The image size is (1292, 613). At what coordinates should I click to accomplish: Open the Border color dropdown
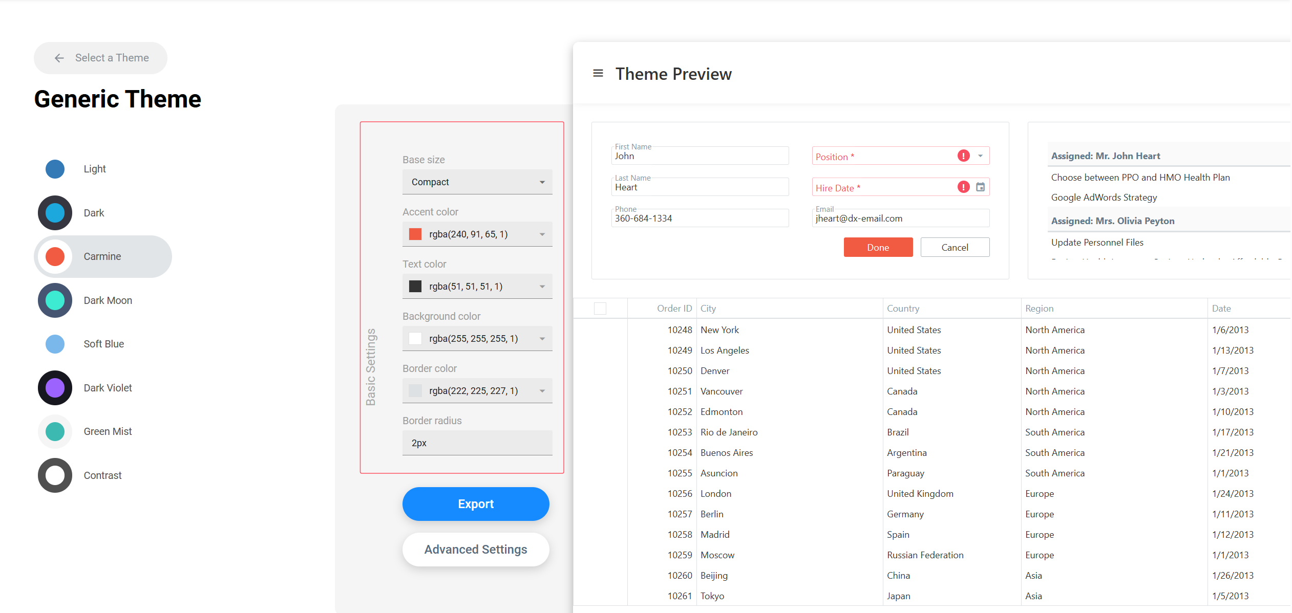click(542, 391)
